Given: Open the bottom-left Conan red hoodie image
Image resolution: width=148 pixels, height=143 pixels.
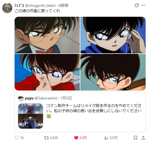Looking at the screenshot, I should click(x=47, y=72).
